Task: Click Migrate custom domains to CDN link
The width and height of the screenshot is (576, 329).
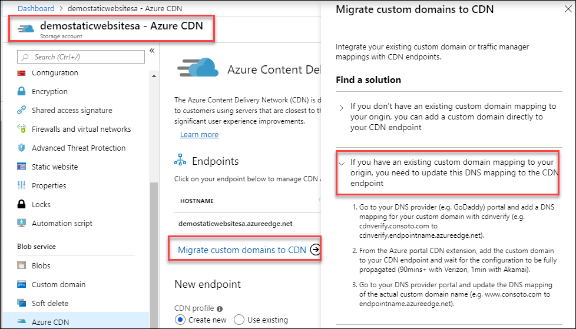Action: click(x=241, y=250)
